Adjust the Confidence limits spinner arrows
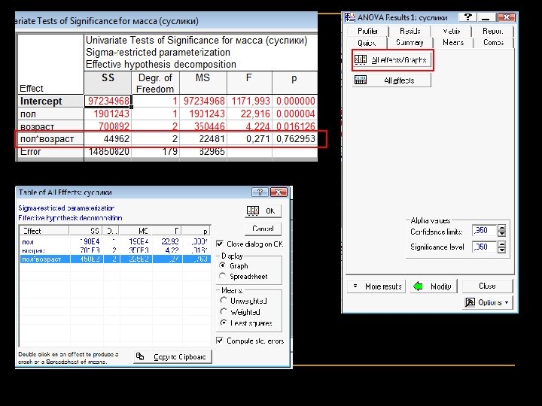Image resolution: width=542 pixels, height=406 pixels. (501, 230)
